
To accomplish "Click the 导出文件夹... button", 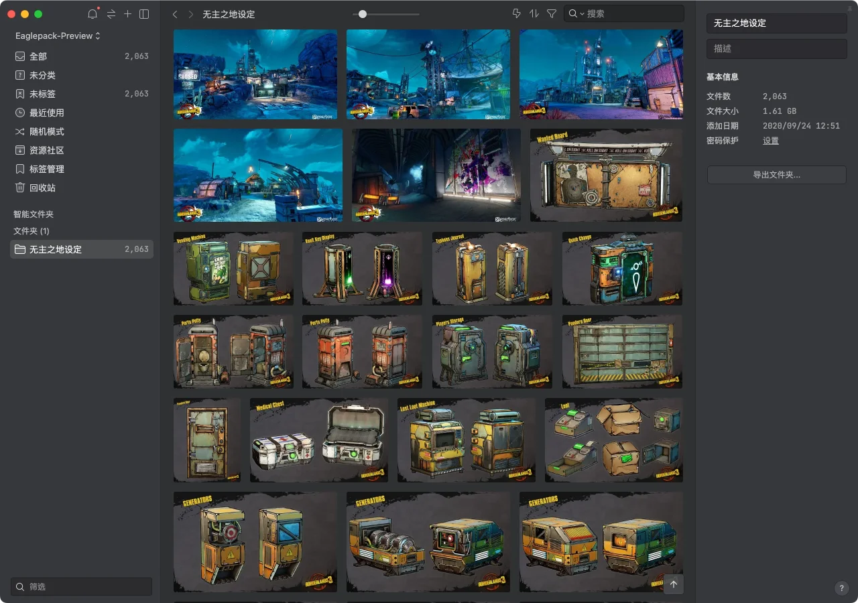I will tap(777, 175).
